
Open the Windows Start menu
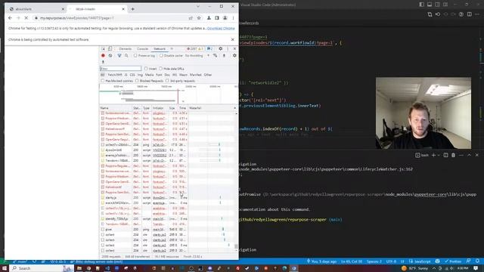coord(5,268)
